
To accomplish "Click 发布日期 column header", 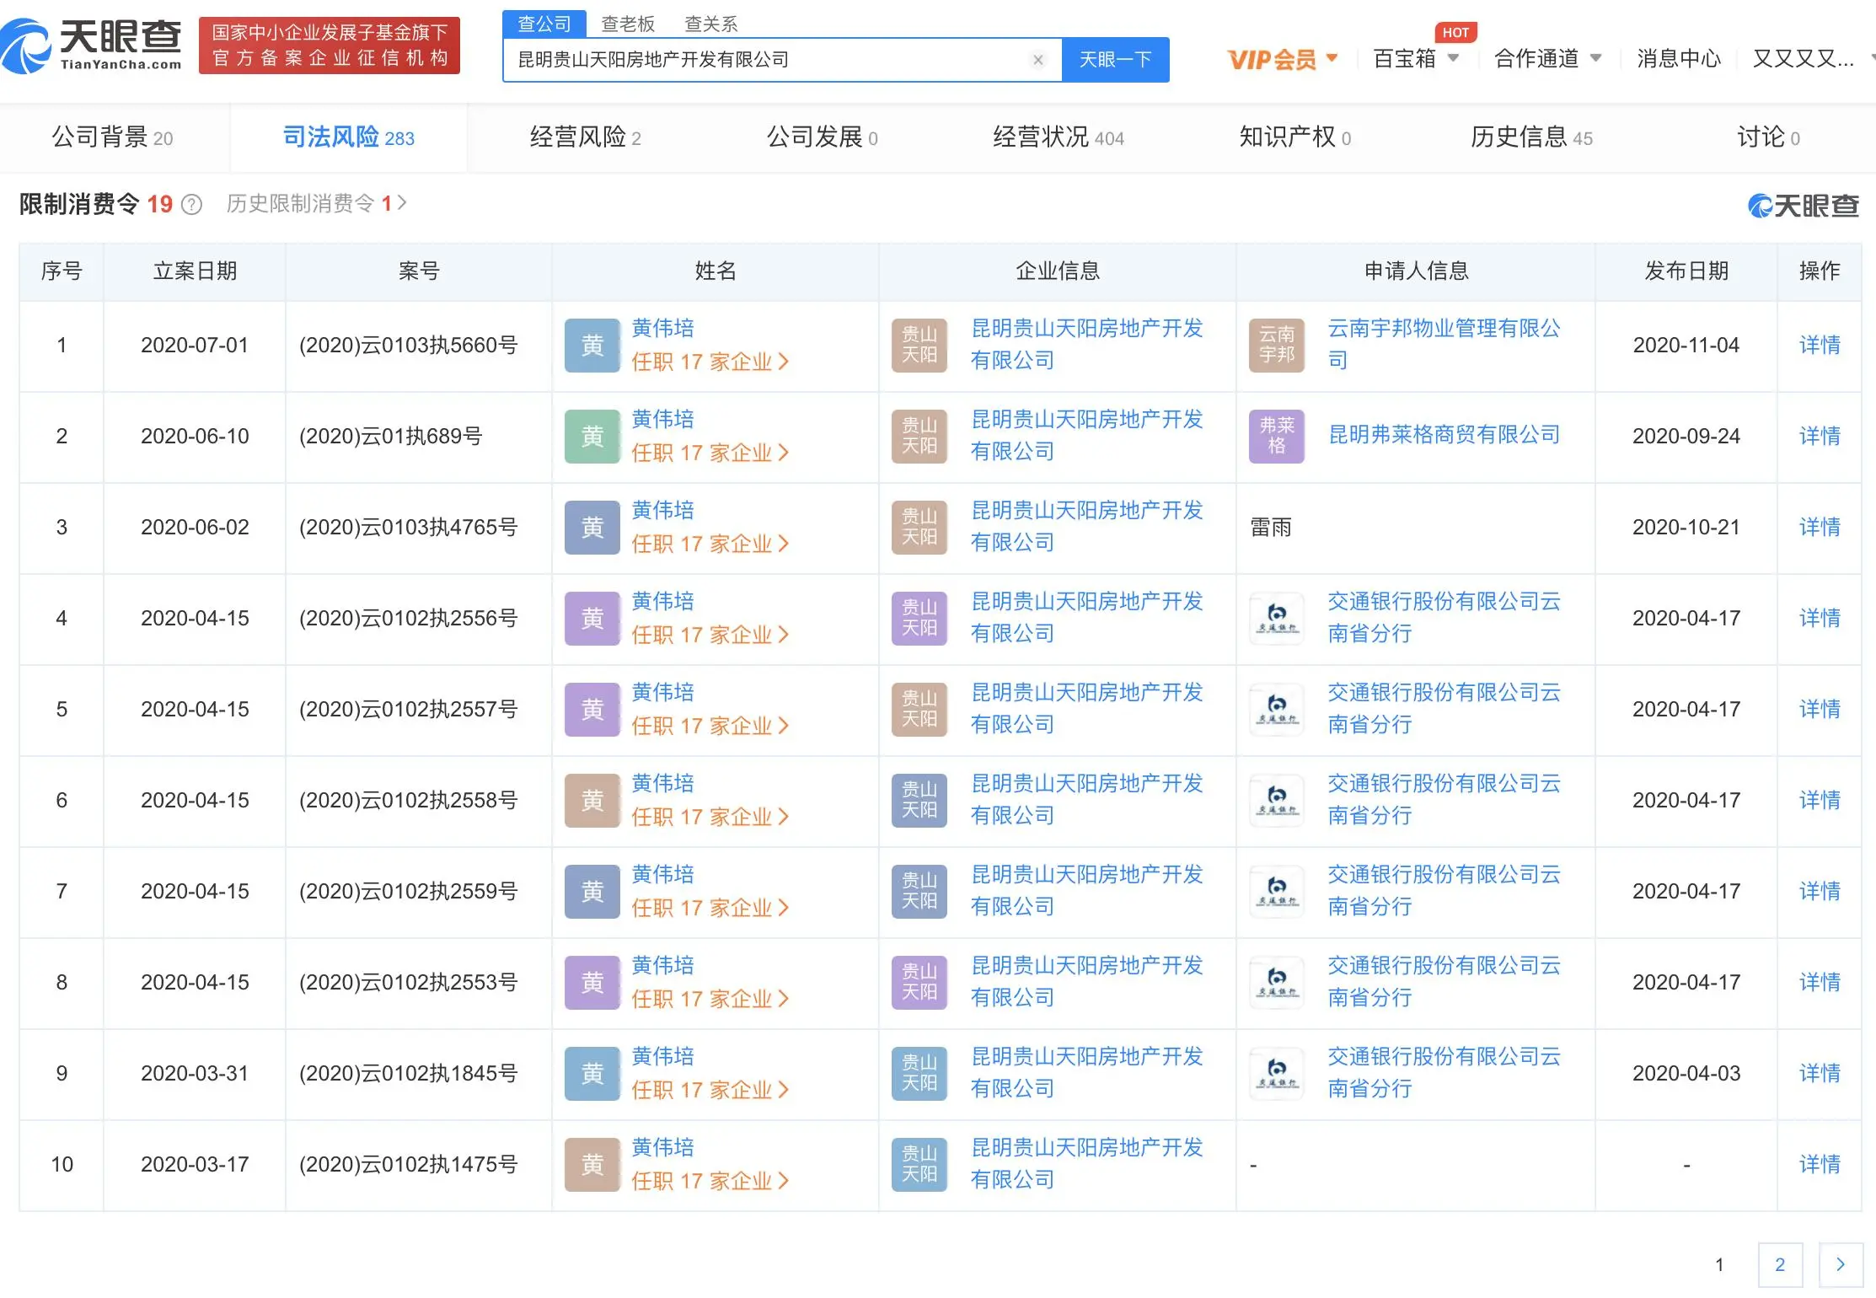I will [x=1686, y=271].
